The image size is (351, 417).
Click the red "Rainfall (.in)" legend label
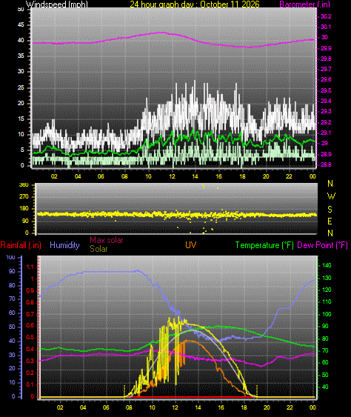pyautogui.click(x=21, y=245)
